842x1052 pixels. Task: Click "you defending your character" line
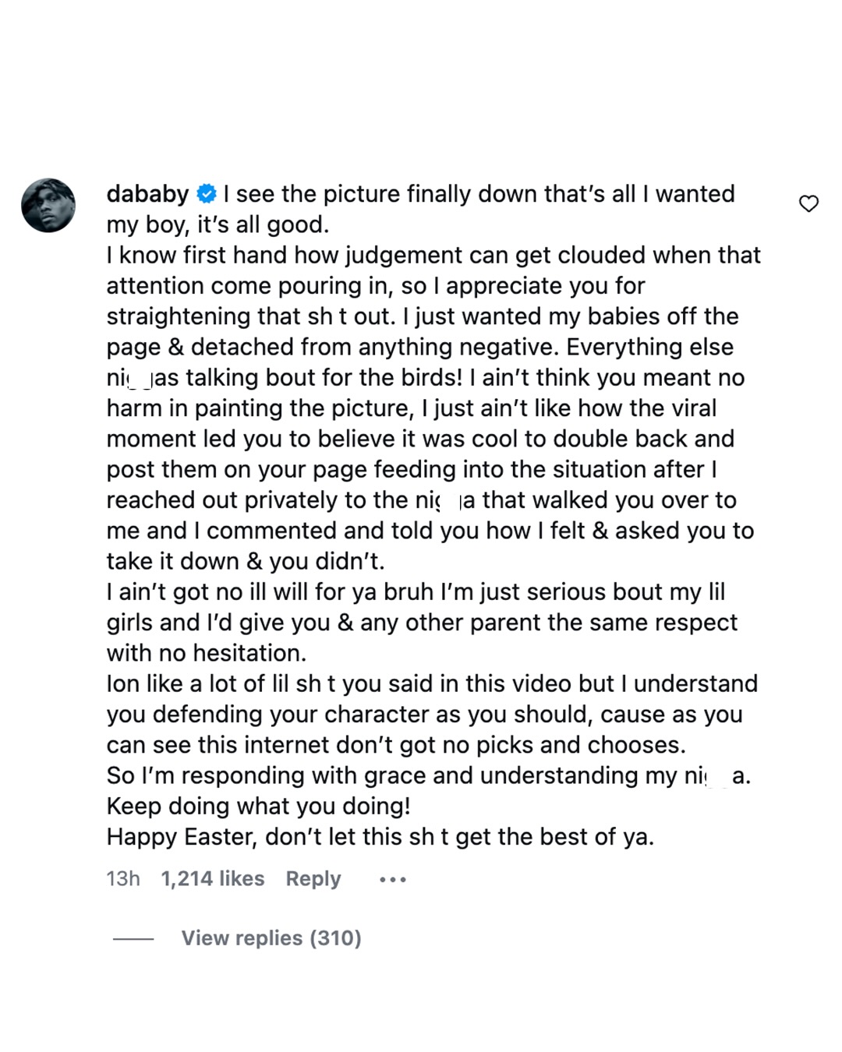coord(424,715)
